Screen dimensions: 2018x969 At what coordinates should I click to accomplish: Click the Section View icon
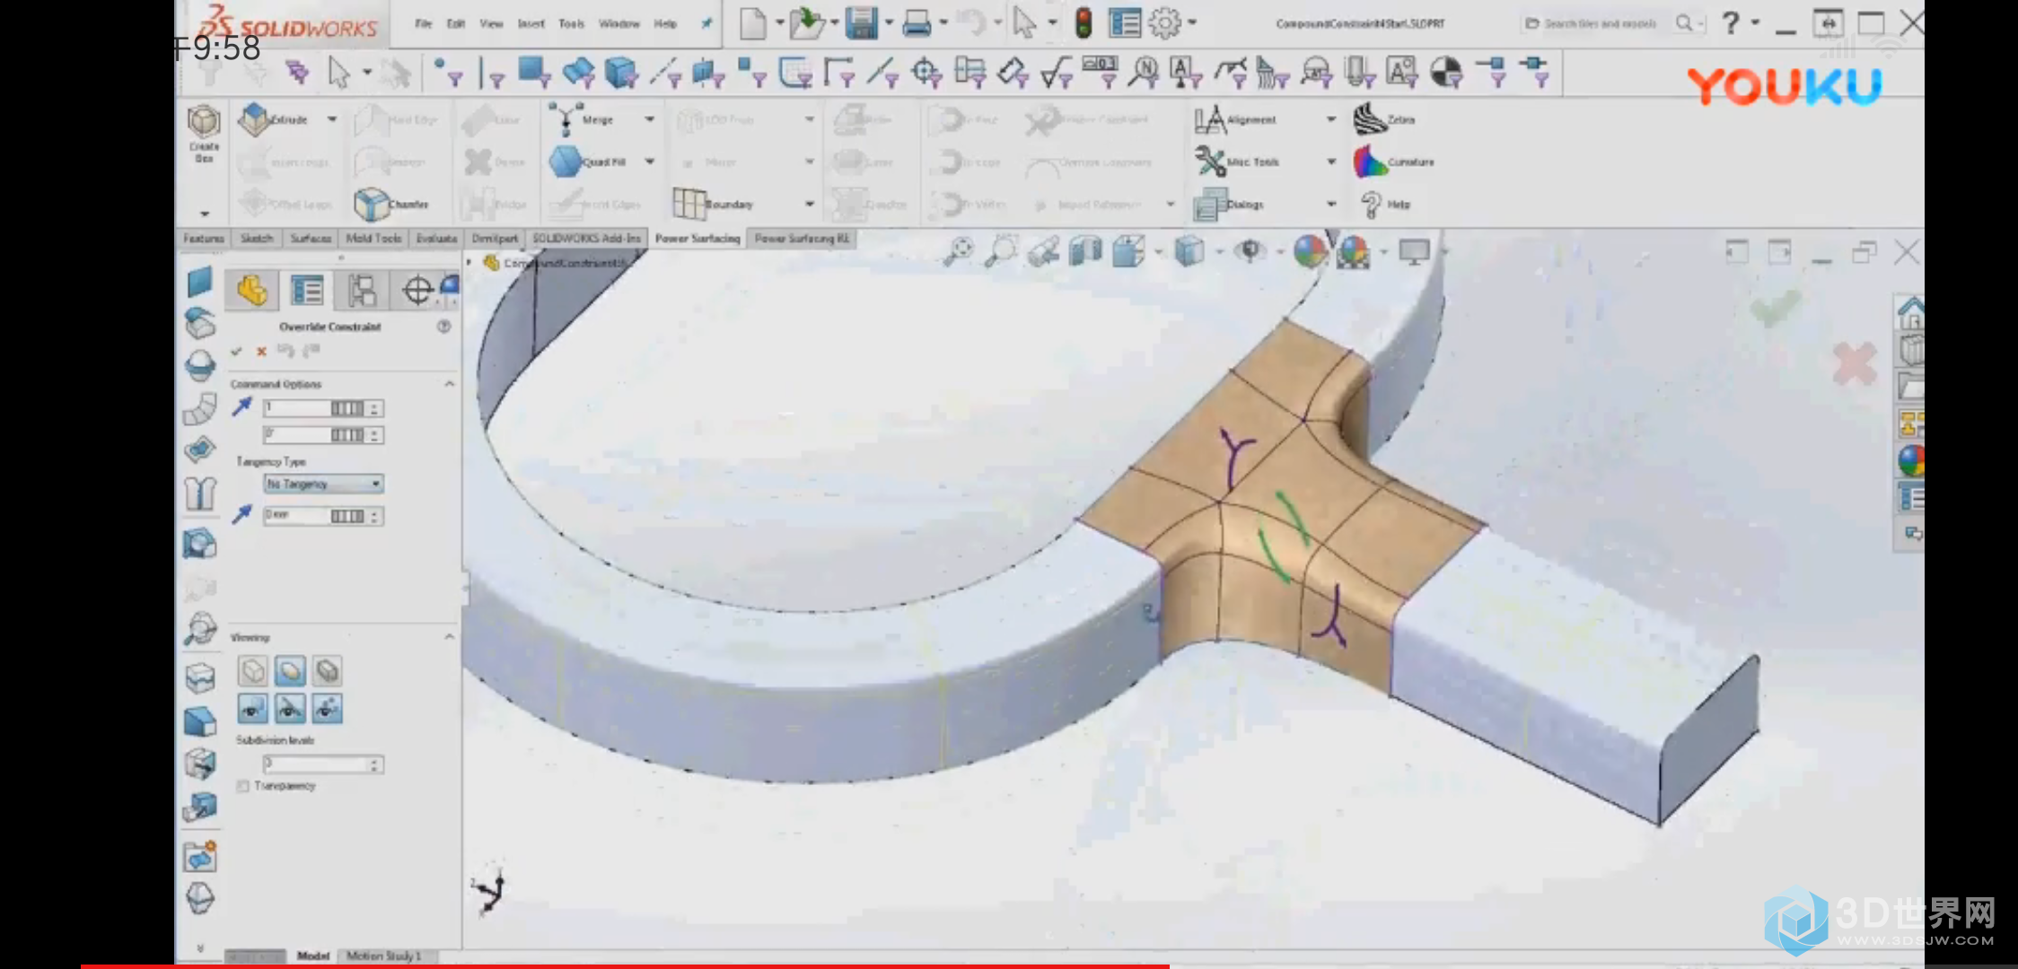pos(1085,252)
